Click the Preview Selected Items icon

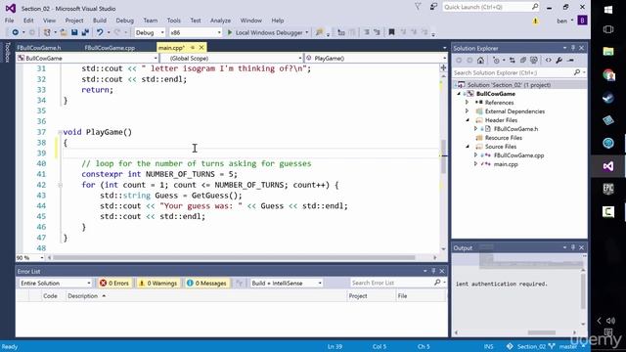pos(571,61)
